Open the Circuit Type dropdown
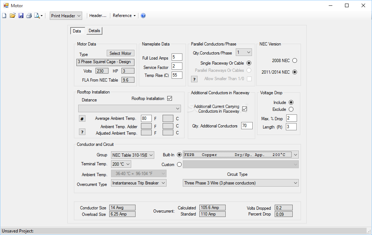This screenshot has width=372, height=235. coord(240,183)
